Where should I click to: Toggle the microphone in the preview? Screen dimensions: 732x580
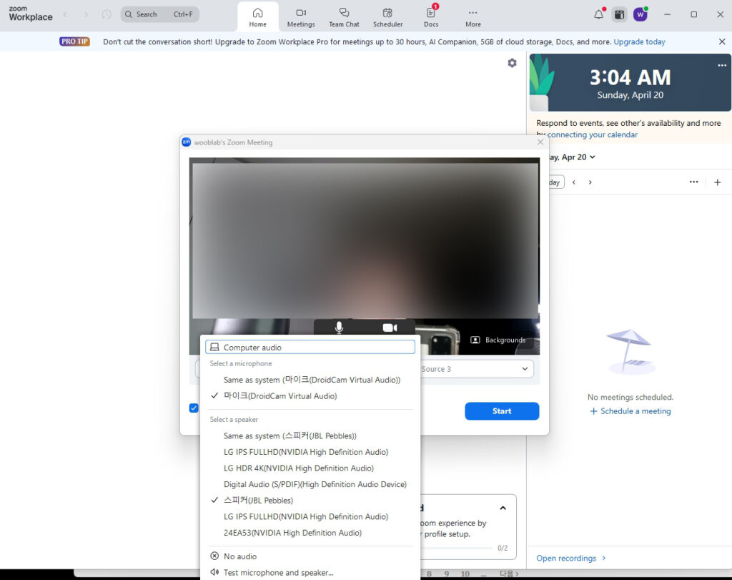339,328
